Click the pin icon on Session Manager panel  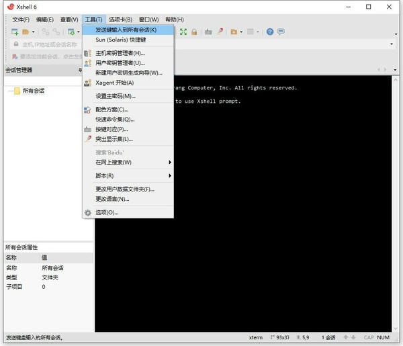pyautogui.click(x=80, y=70)
